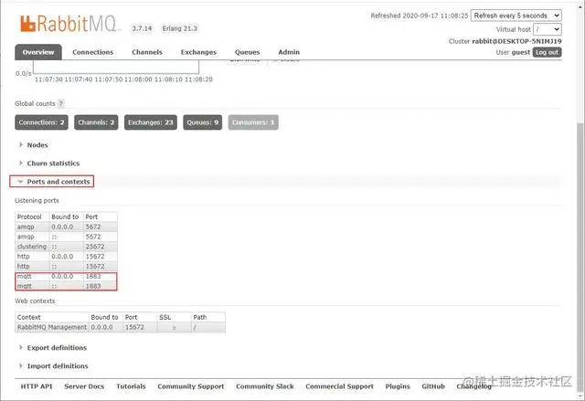Open the Refresh every 5 seconds dropdown

pyautogui.click(x=516, y=16)
